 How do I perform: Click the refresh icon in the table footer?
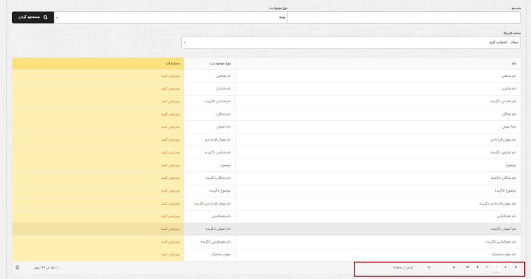17,266
